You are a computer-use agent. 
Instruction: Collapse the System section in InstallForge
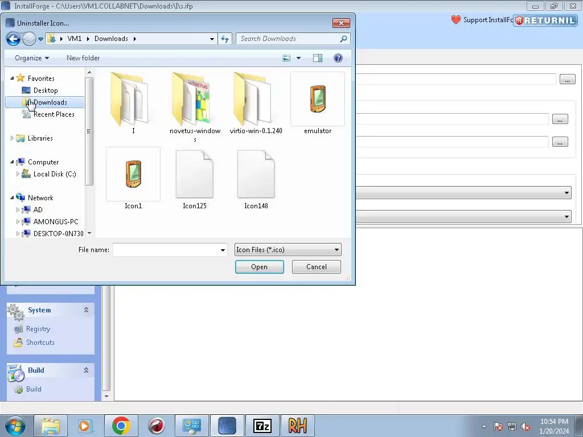coord(87,310)
